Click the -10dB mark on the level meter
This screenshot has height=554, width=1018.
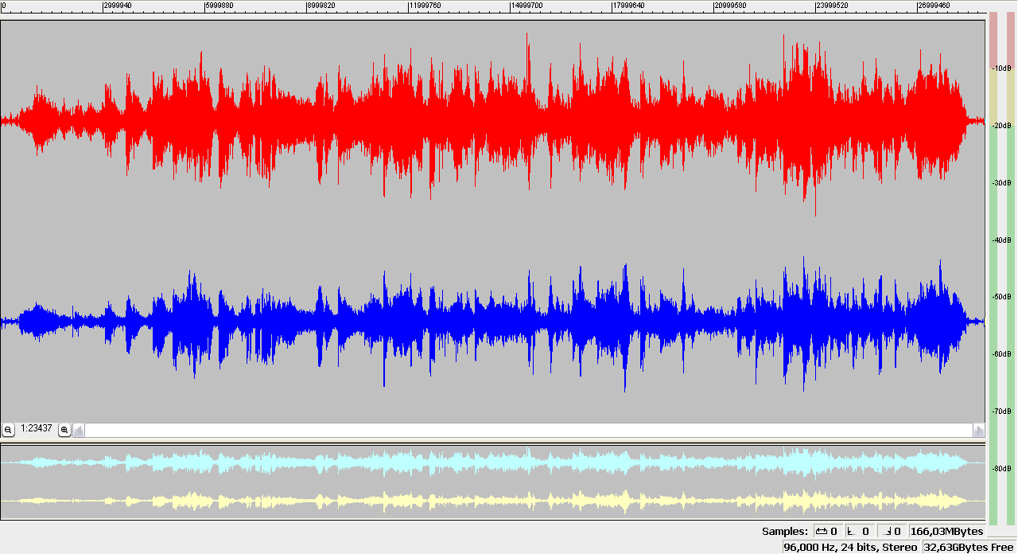coord(1001,68)
